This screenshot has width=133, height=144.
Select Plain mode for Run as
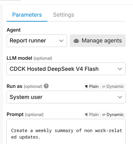tap(92, 86)
